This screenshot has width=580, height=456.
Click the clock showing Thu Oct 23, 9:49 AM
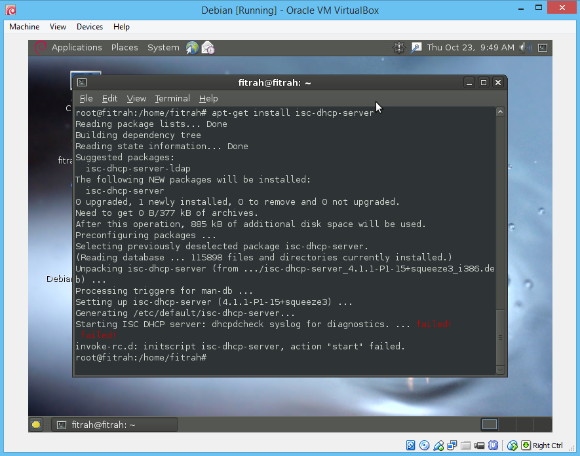471,48
